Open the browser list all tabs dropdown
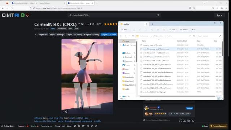Image resolution: width=231 pixels, height=130 pixels. pyautogui.click(x=205, y=3)
